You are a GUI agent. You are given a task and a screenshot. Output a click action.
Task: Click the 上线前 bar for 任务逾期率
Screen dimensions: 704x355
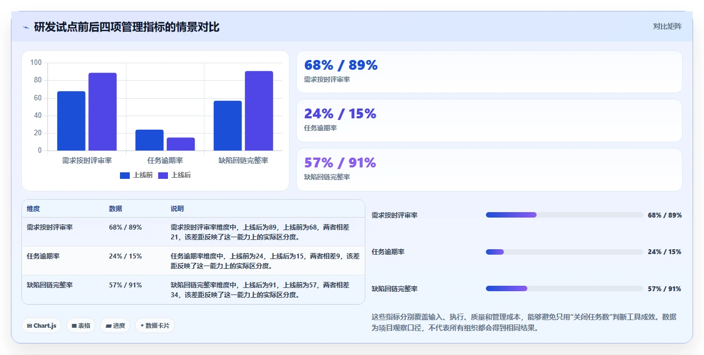[149, 140]
